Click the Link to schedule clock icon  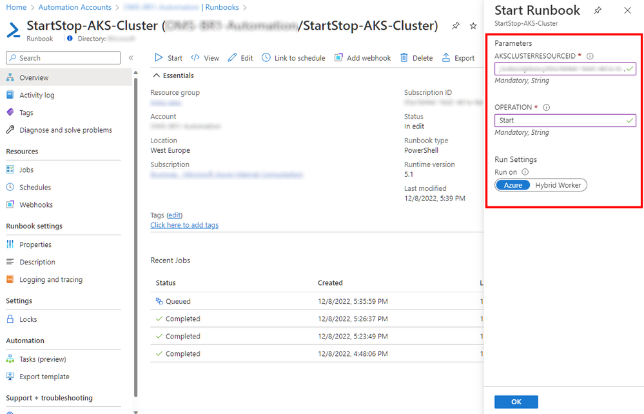266,57
